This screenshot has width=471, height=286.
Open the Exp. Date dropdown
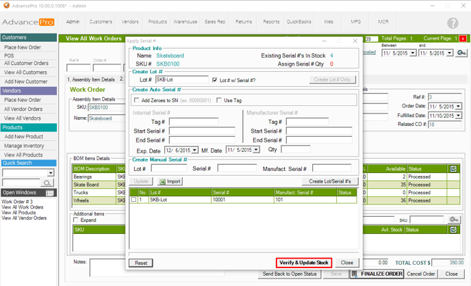(x=194, y=150)
